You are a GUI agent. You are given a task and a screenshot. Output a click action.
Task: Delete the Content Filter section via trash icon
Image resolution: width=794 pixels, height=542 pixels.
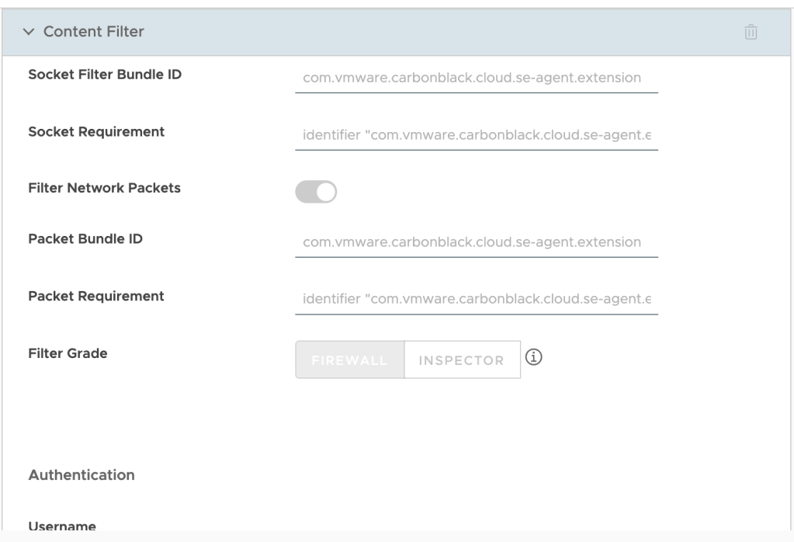751,32
